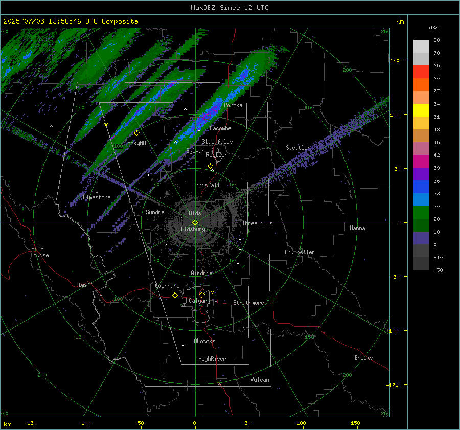Select the blue 33-36 dBZ legend swatch
Screen dimensions: 460x430
(x=421, y=187)
